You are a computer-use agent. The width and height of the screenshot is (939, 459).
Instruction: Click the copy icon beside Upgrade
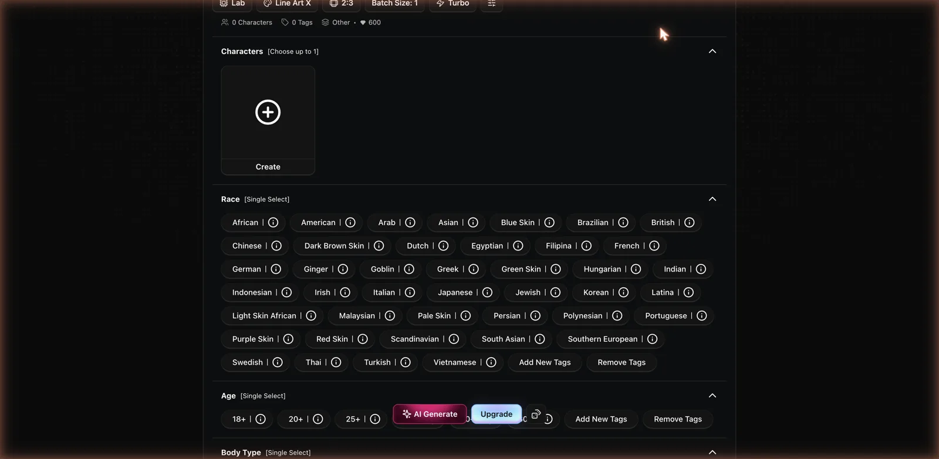pos(536,414)
